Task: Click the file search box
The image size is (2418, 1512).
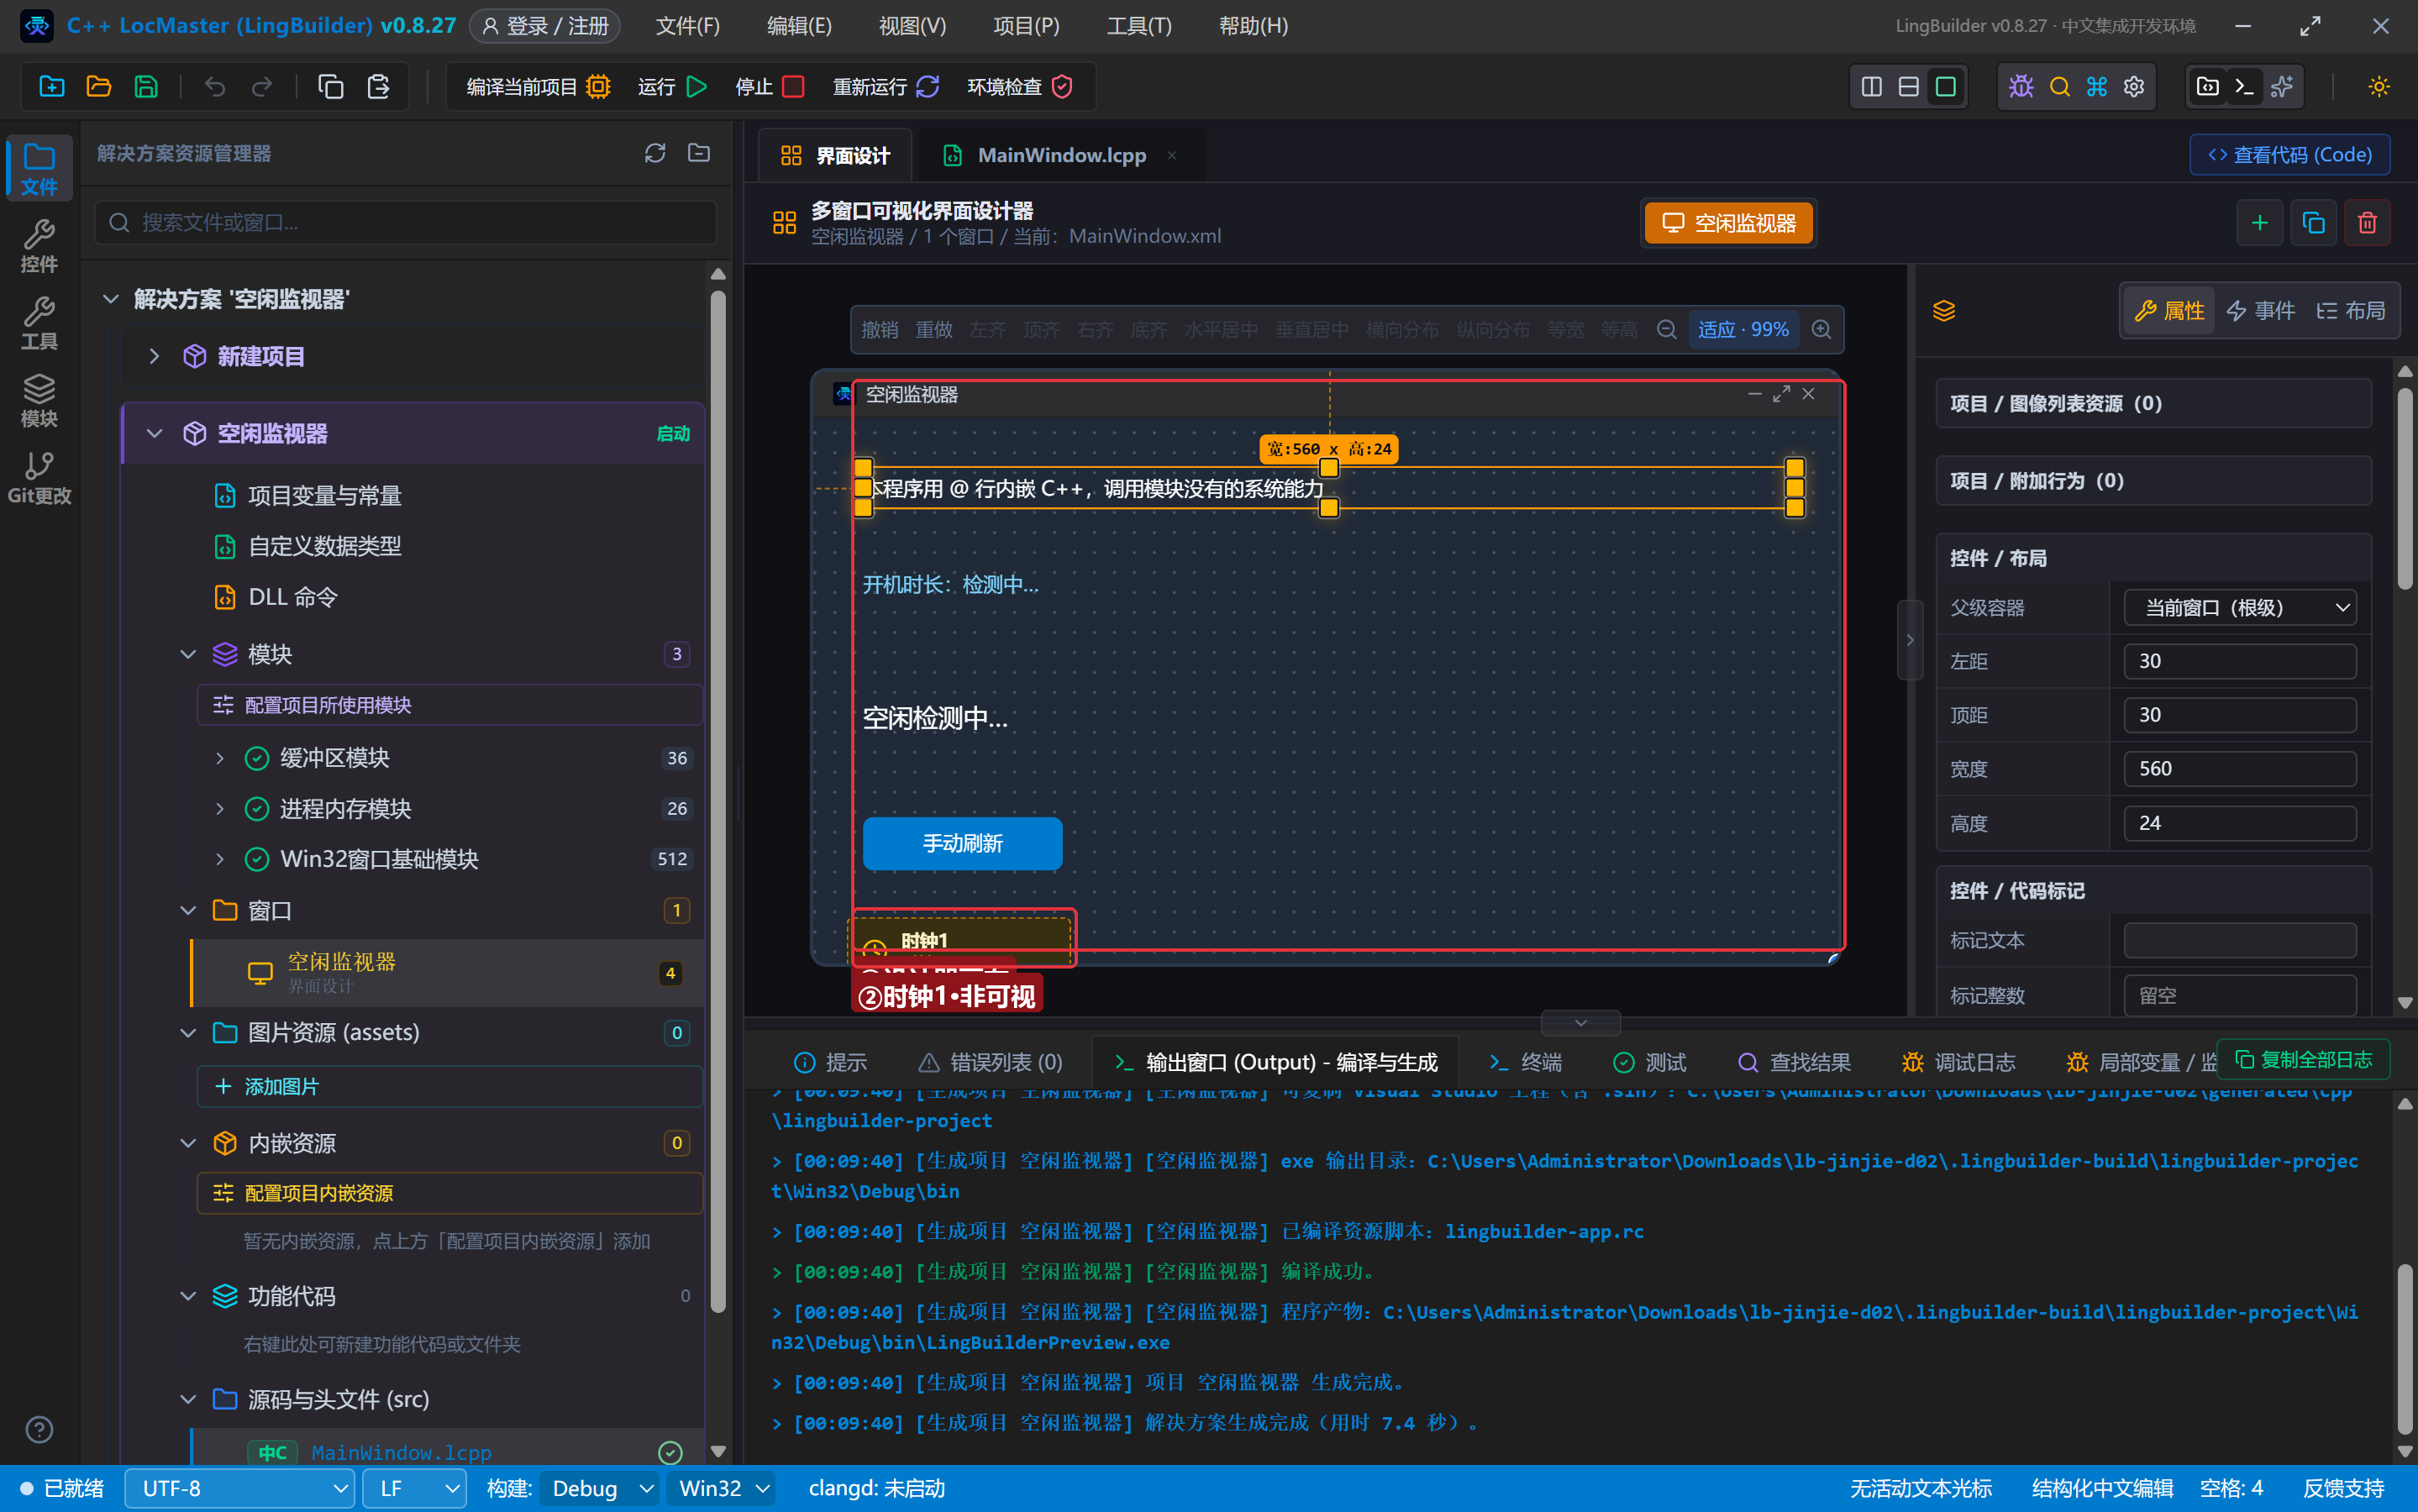Action: point(406,222)
